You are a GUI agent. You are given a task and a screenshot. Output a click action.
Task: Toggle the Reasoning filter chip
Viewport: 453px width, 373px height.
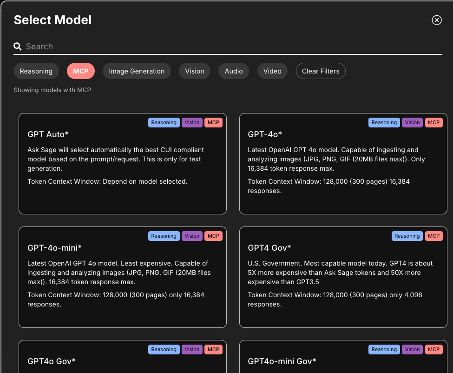tap(36, 71)
